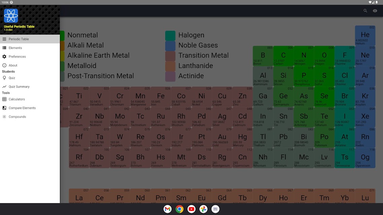Screen dimensions: 383x215
Task: Select the Lead (Pb) element tile
Action: tap(283, 137)
